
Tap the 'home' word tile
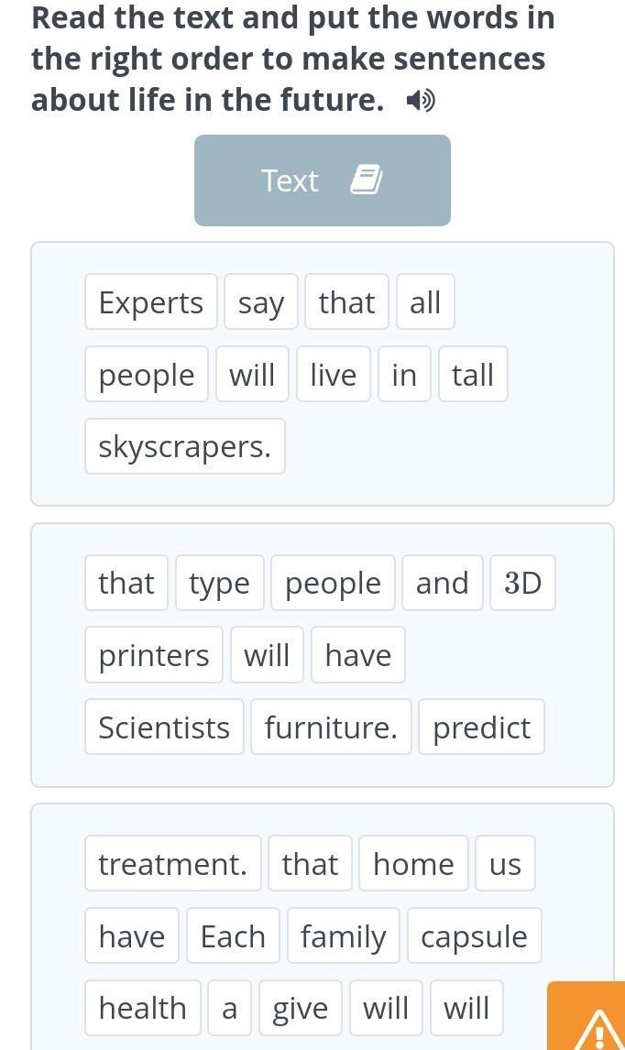[413, 864]
